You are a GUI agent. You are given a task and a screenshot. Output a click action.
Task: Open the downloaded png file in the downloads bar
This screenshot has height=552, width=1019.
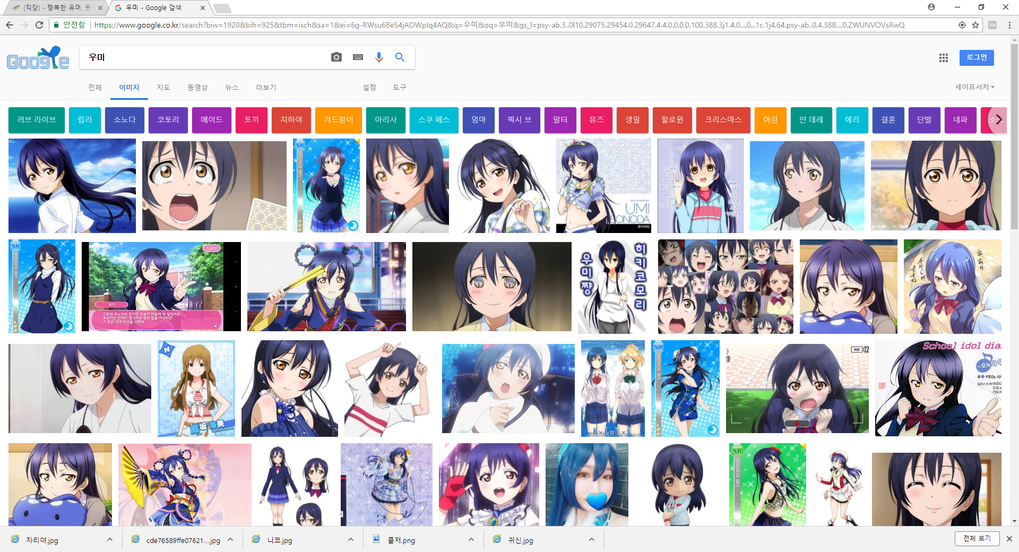click(x=401, y=540)
